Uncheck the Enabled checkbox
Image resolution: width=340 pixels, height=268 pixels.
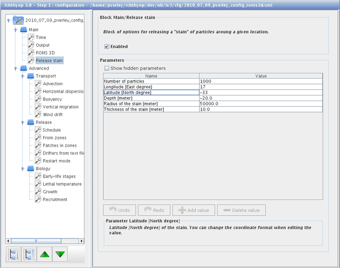pos(106,46)
